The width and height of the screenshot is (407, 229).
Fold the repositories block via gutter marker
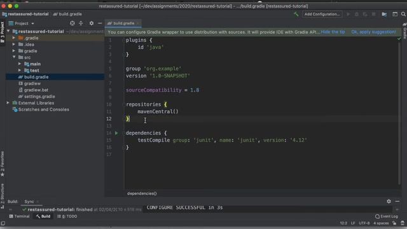click(x=123, y=104)
